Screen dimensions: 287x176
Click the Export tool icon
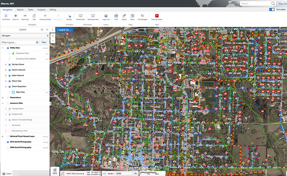point(124,16)
